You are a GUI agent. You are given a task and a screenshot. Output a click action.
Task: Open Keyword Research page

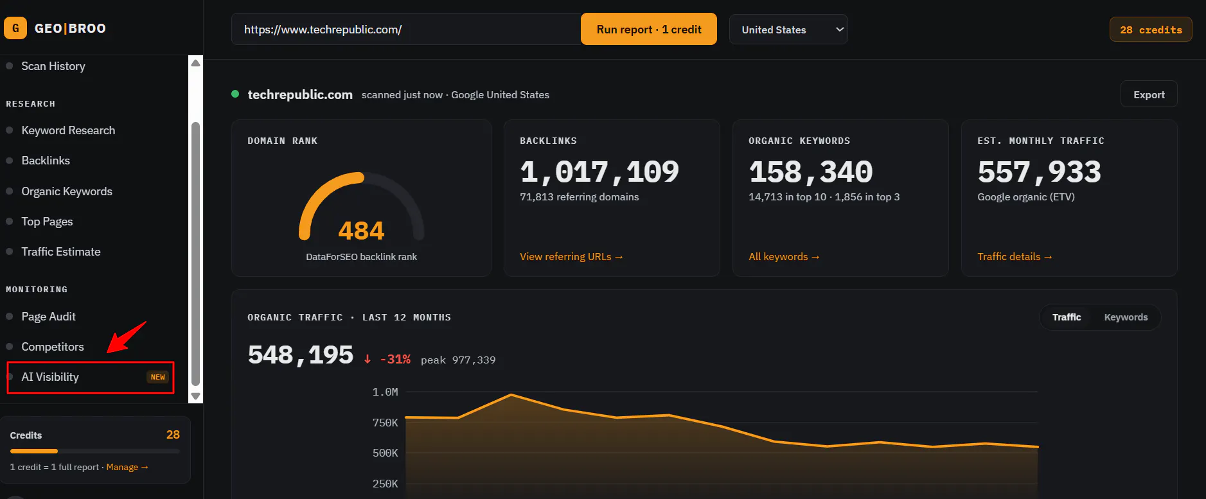coord(68,130)
